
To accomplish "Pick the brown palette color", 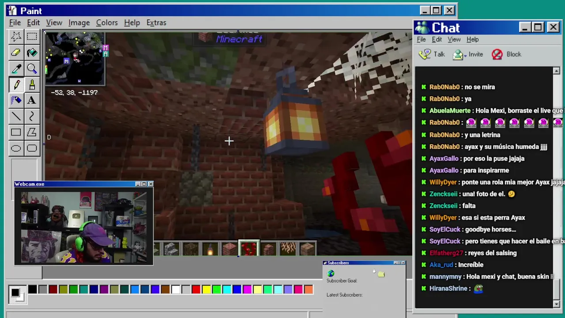I will (x=166, y=290).
